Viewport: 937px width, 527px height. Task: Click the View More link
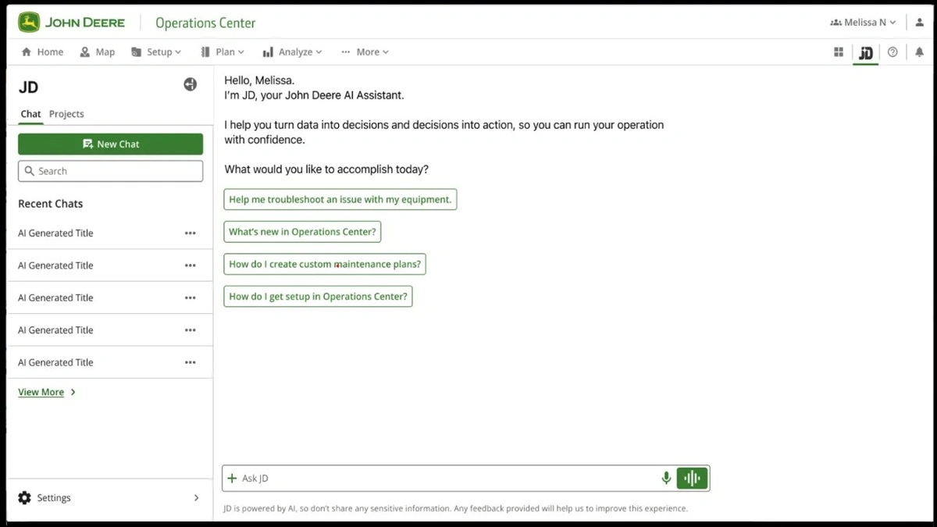[47, 392]
